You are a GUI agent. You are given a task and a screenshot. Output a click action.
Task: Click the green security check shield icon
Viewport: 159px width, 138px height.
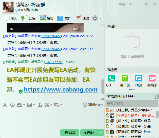coord(21,92)
